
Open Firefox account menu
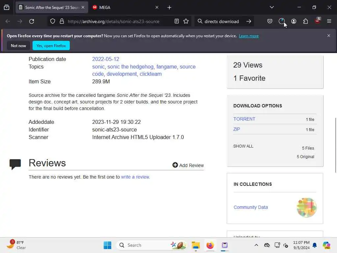(294, 21)
